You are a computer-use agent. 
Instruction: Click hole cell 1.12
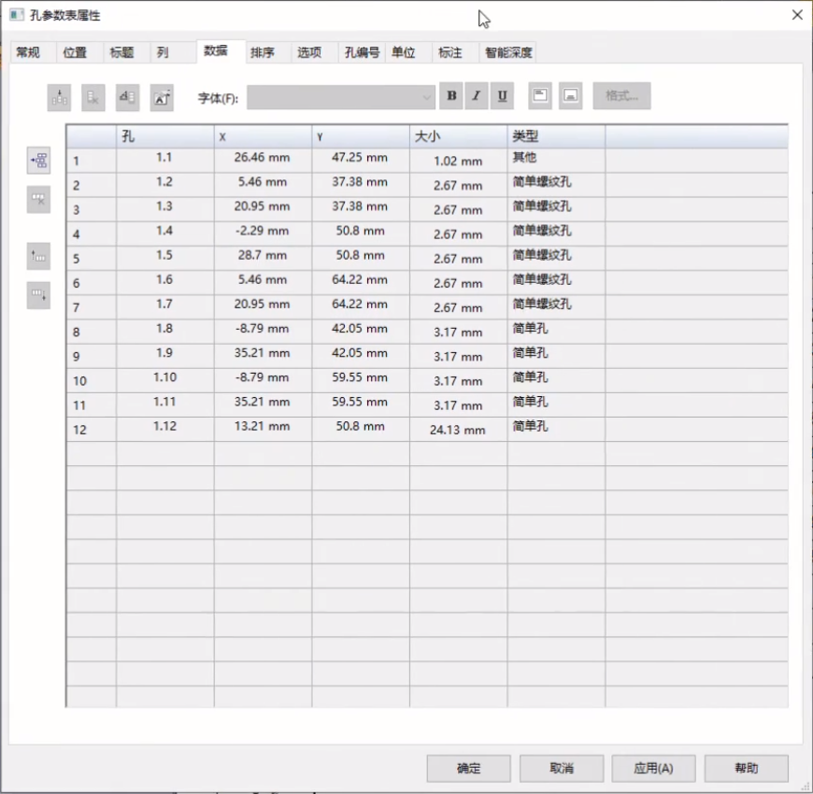click(164, 429)
